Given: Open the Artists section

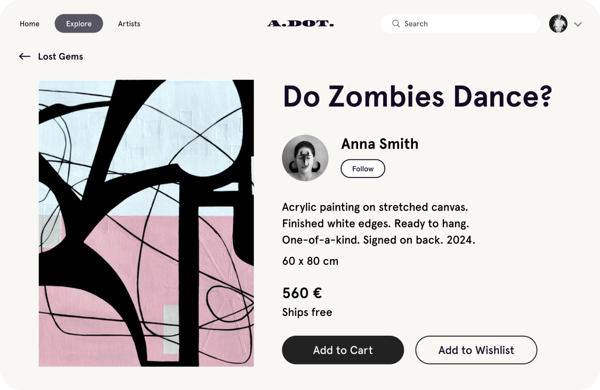Looking at the screenshot, I should tap(129, 23).
